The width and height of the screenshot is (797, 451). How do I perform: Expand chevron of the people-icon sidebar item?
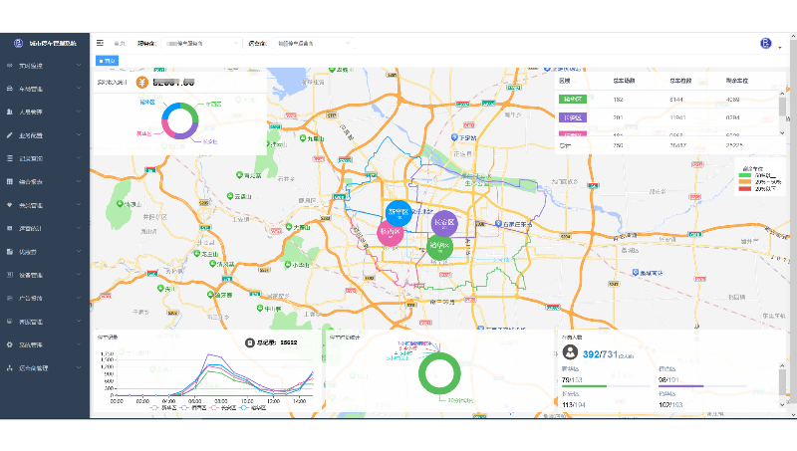pos(79,112)
